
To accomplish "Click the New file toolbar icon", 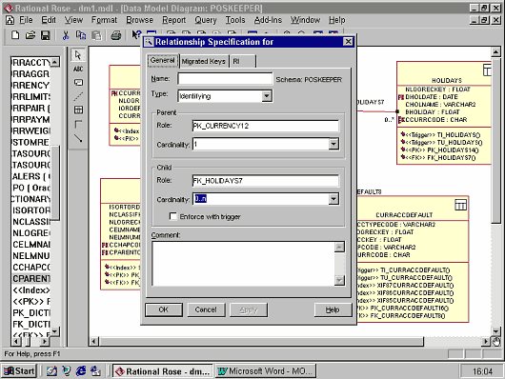I will [15, 35].
